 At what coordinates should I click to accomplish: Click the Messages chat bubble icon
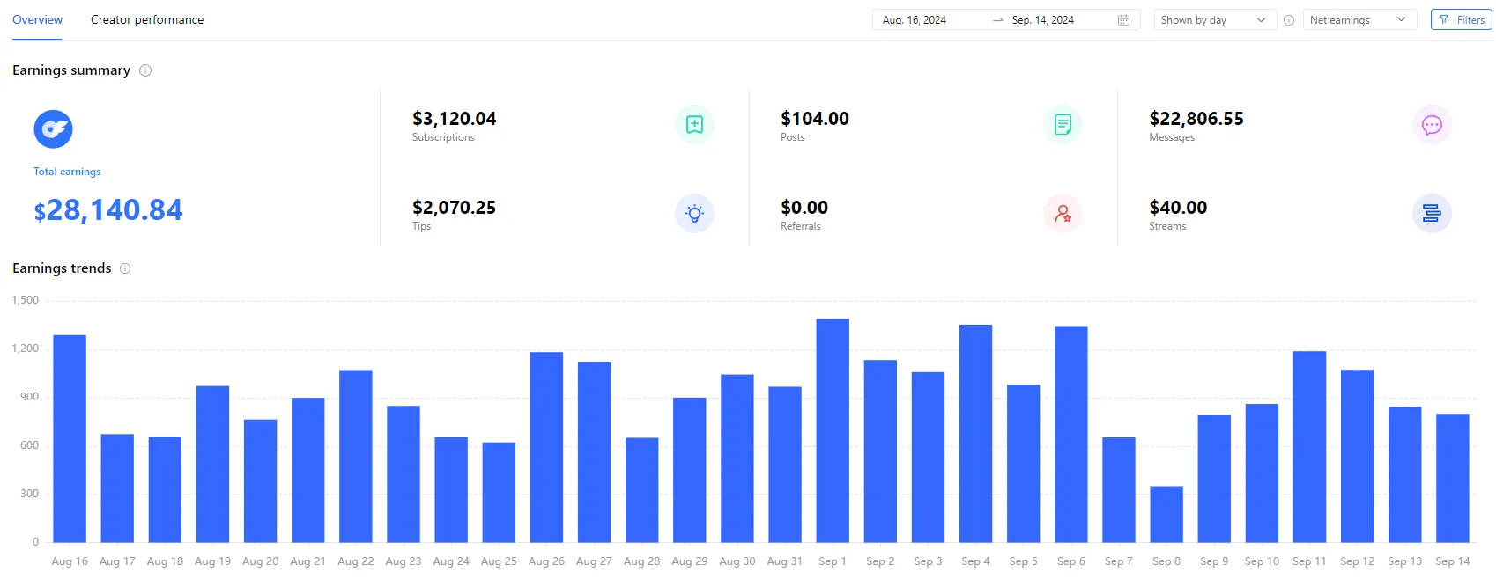click(1431, 125)
